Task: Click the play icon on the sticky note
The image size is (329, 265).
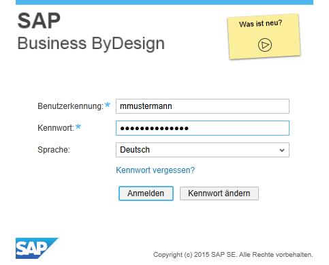Action: tap(265, 45)
